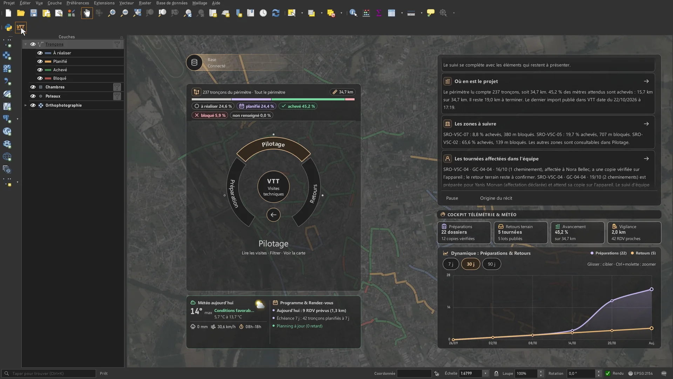This screenshot has width=673, height=379.
Task: Toggle visibility of À réaliser category
Action: (x=40, y=53)
